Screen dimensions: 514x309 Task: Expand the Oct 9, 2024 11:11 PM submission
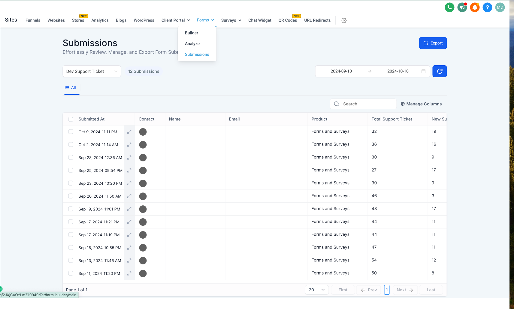point(129,132)
